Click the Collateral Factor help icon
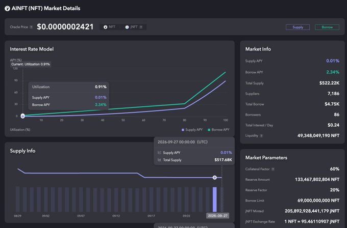347x228 pixels. point(273,169)
